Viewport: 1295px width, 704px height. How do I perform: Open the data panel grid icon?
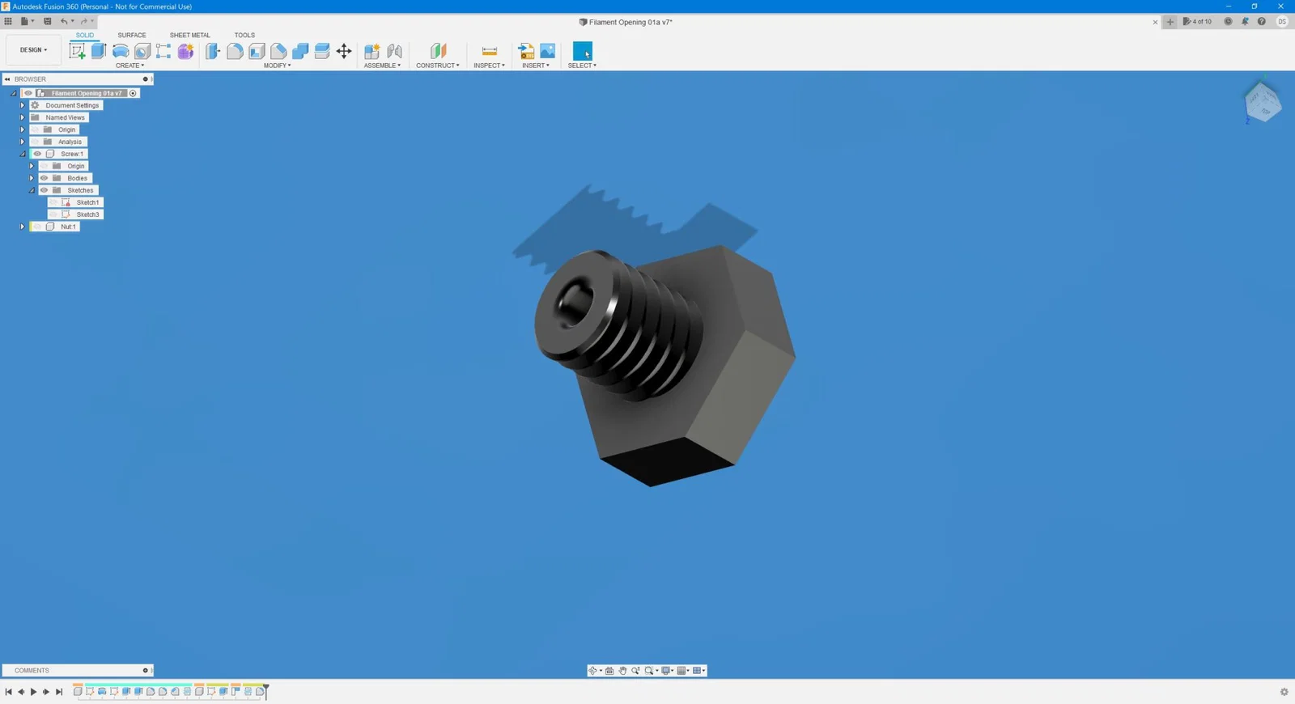8,22
